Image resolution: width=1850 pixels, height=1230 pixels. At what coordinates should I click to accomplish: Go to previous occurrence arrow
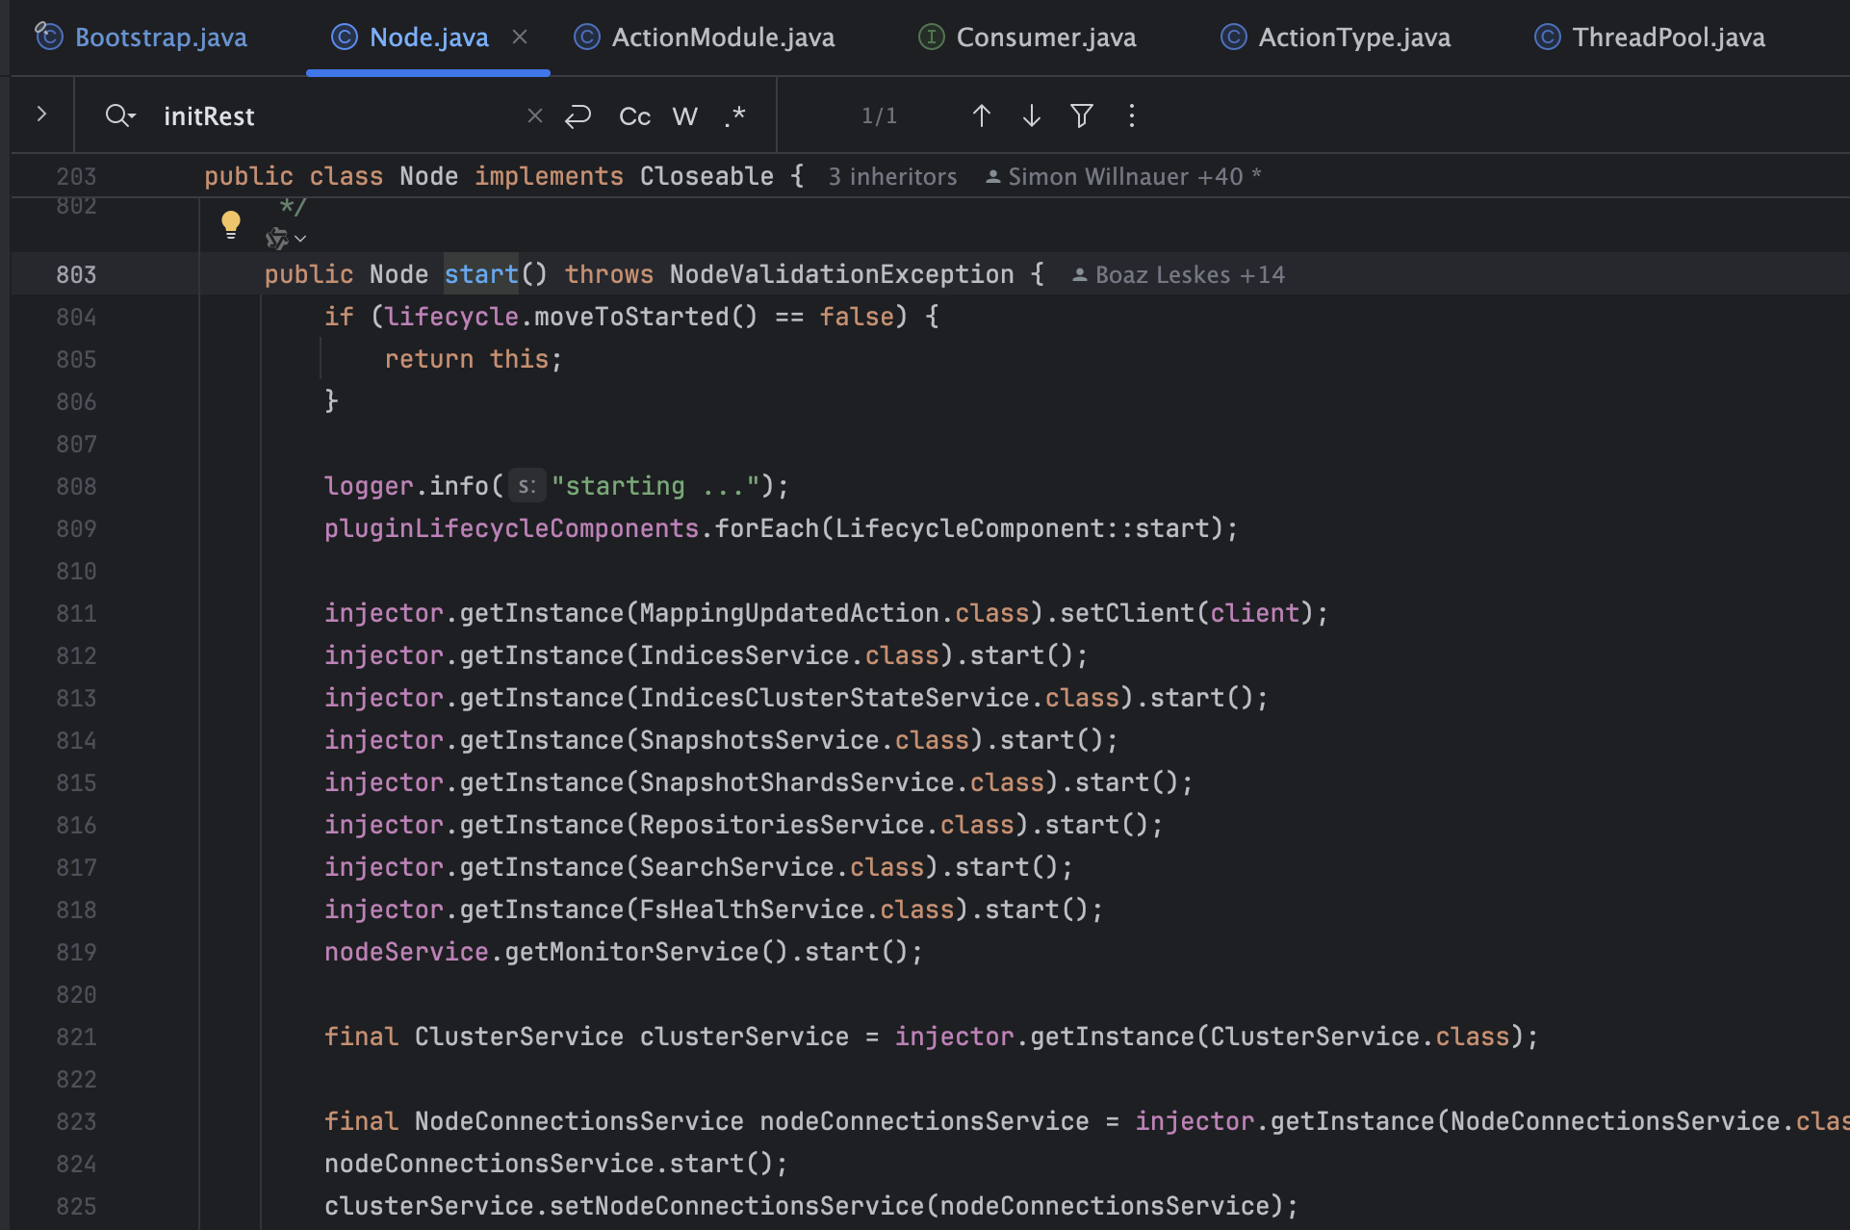tap(982, 115)
